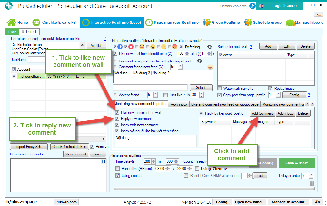Open Group Realtime tab
The height and width of the screenshot is (206, 327).
click(x=222, y=23)
